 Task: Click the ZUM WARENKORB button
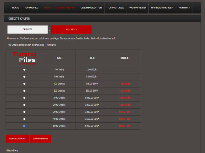[x=40, y=138]
